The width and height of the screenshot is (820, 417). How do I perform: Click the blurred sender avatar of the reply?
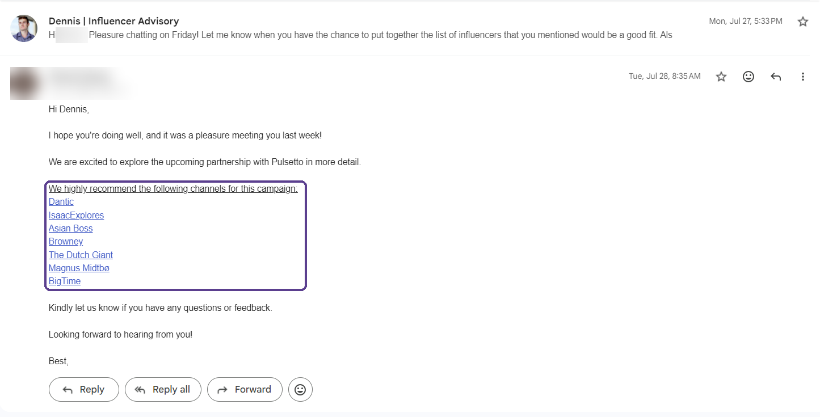tap(24, 83)
